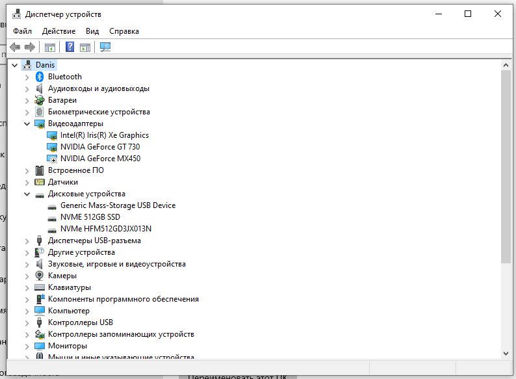Click the show/hide action pane toolbar icon
516x379 pixels.
point(85,47)
